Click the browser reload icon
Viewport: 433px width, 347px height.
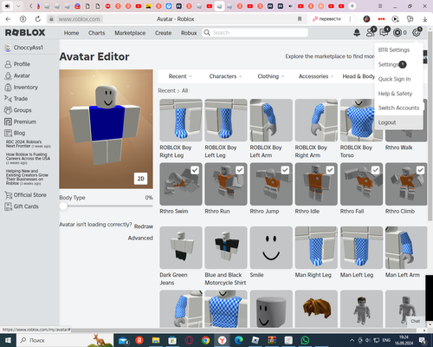tap(38, 19)
